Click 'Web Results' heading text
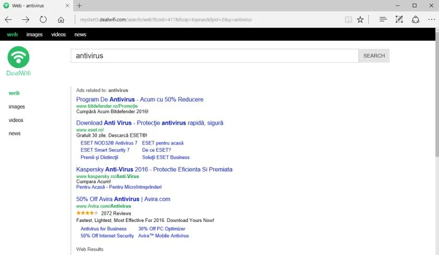The height and width of the screenshot is (255, 439). 89,249
